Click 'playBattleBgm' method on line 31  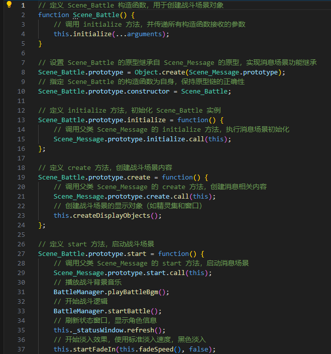click(x=133, y=292)
